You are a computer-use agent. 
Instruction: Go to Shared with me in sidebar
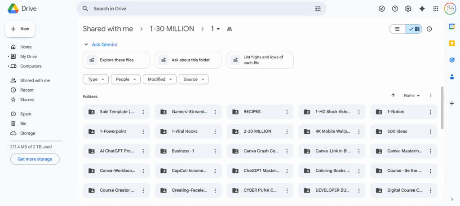[x=35, y=80]
